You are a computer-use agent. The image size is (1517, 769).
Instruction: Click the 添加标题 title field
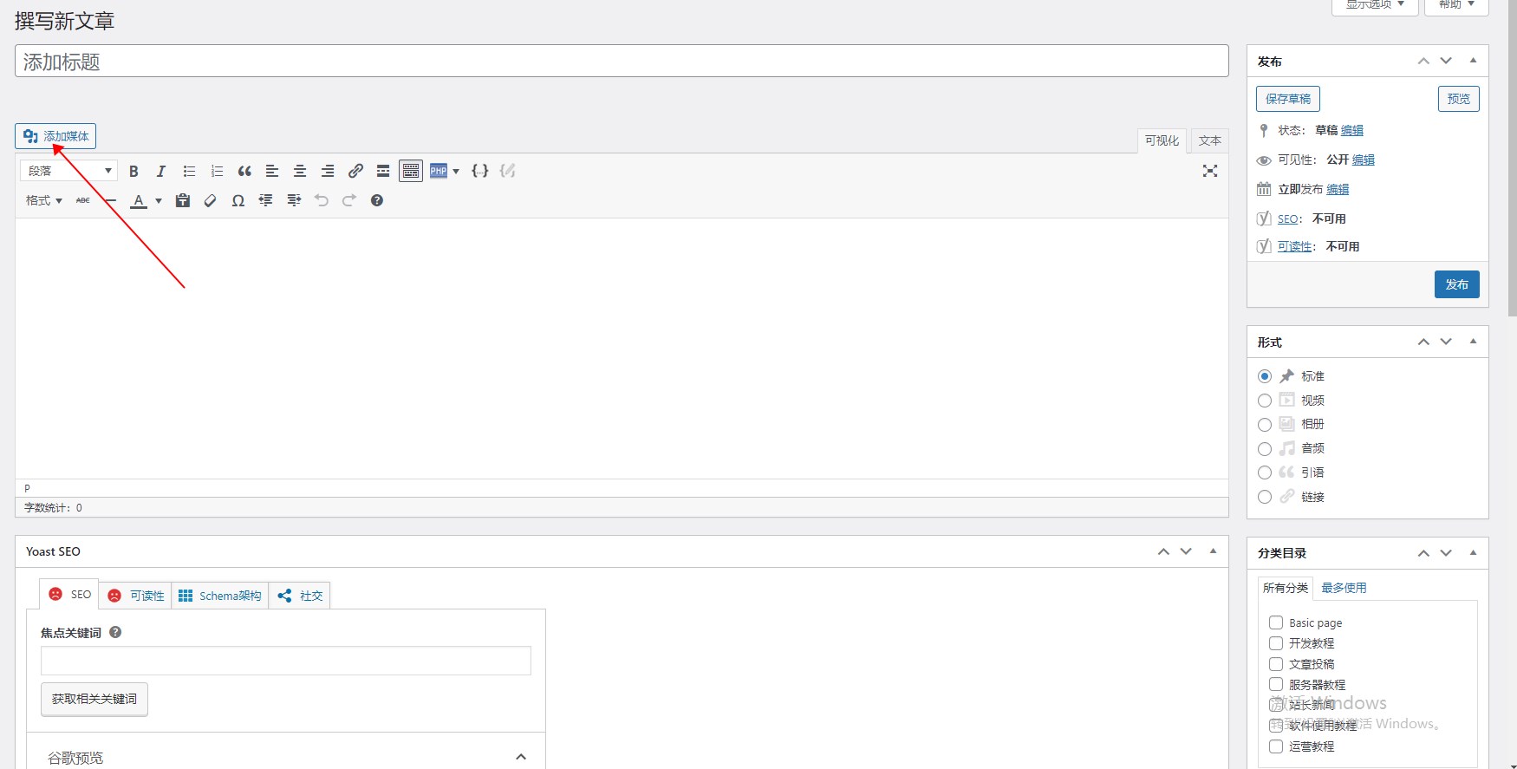click(x=622, y=61)
